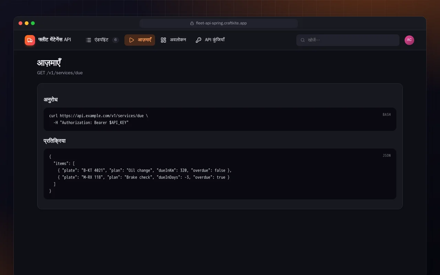This screenshot has height=275, width=440.
Task: Click the orange truck logo icon
Action: point(30,40)
